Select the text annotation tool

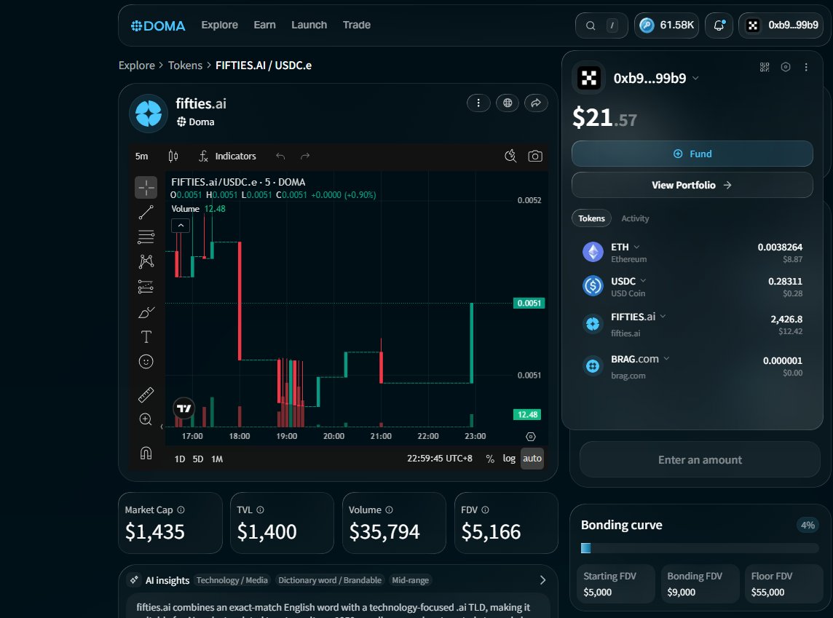(146, 336)
